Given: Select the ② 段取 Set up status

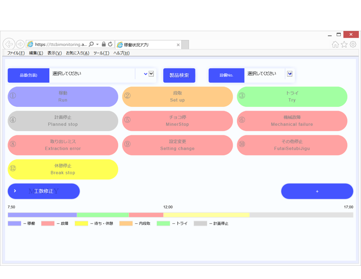Looking at the screenshot, I should (177, 96).
